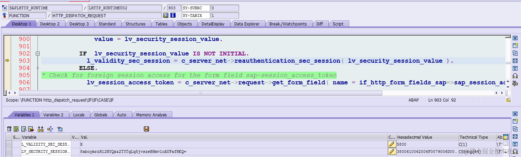This screenshot has width=521, height=157.
Task: Click New Tool icon beside variables pane
Action: coord(515,121)
